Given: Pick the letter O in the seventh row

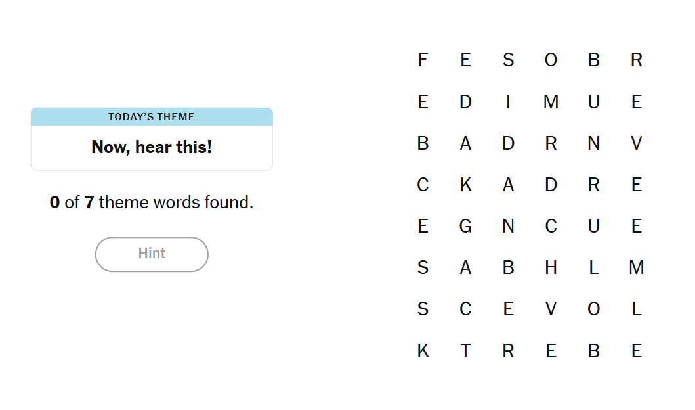Looking at the screenshot, I should pos(593,309).
